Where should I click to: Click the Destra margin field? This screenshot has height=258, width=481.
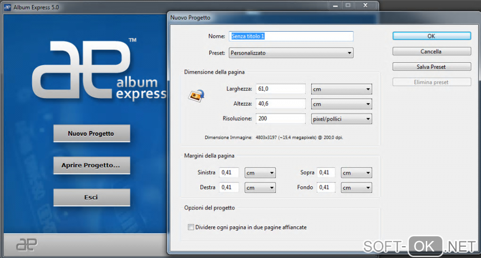point(229,187)
